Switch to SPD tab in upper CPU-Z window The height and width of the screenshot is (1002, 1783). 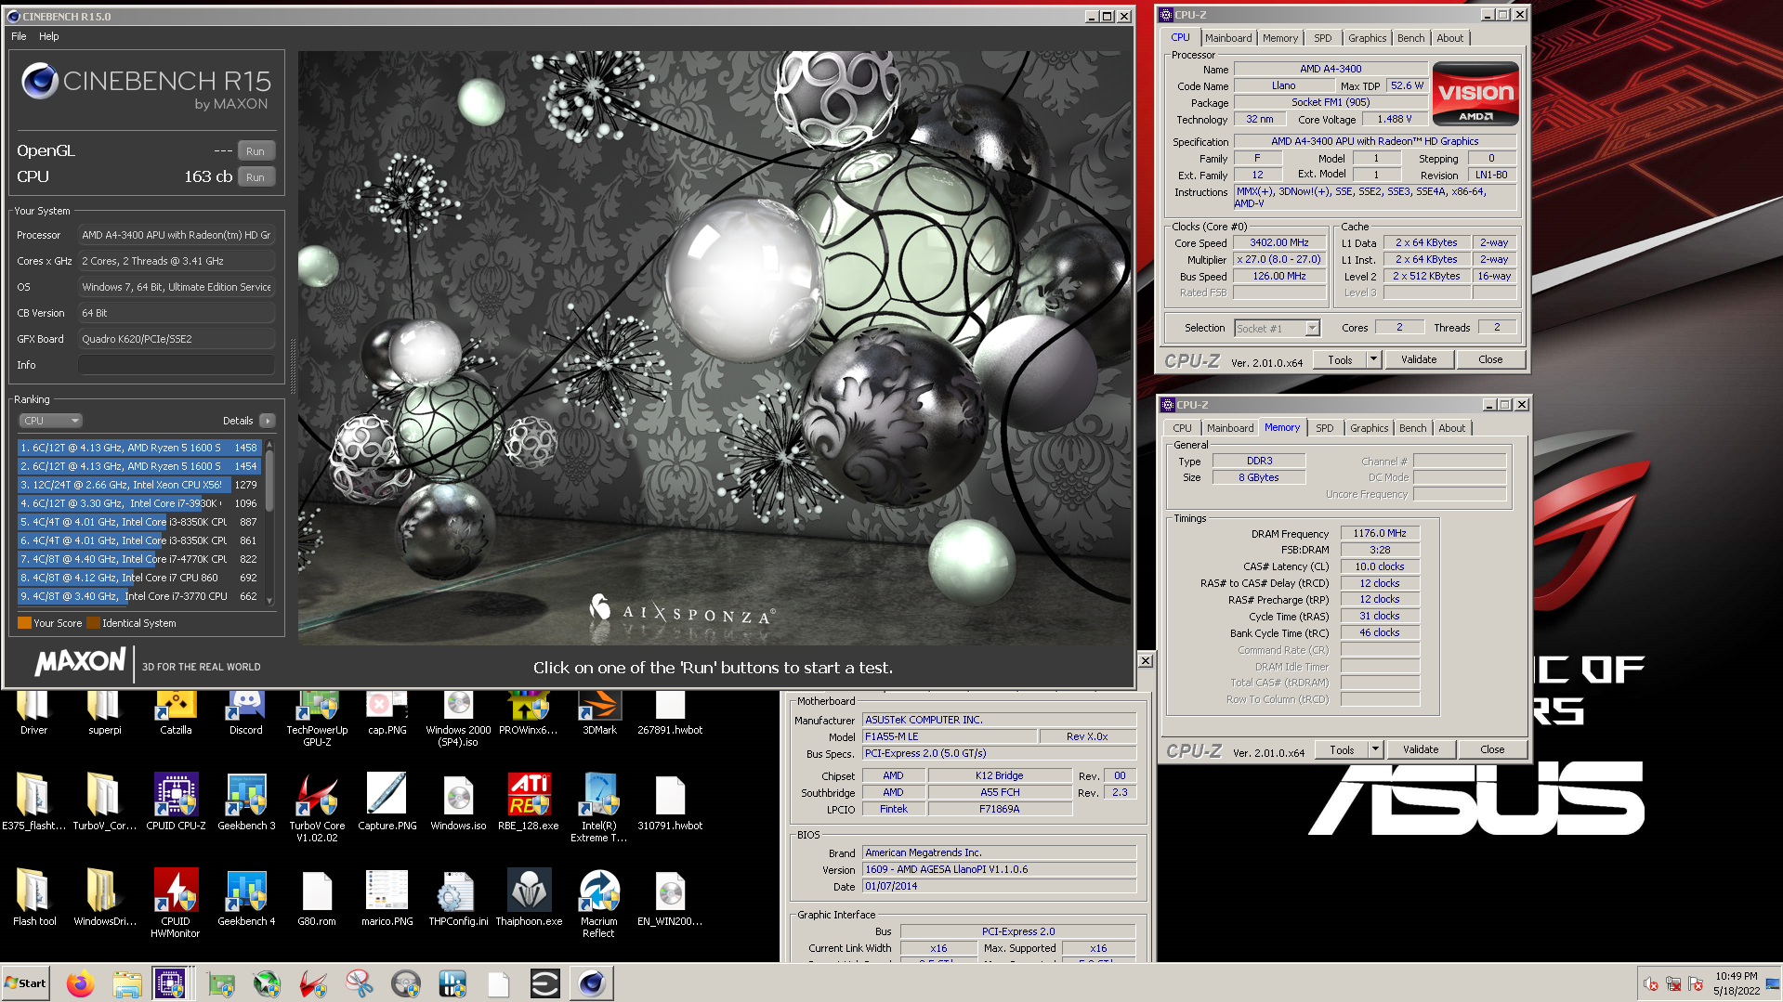(1323, 38)
